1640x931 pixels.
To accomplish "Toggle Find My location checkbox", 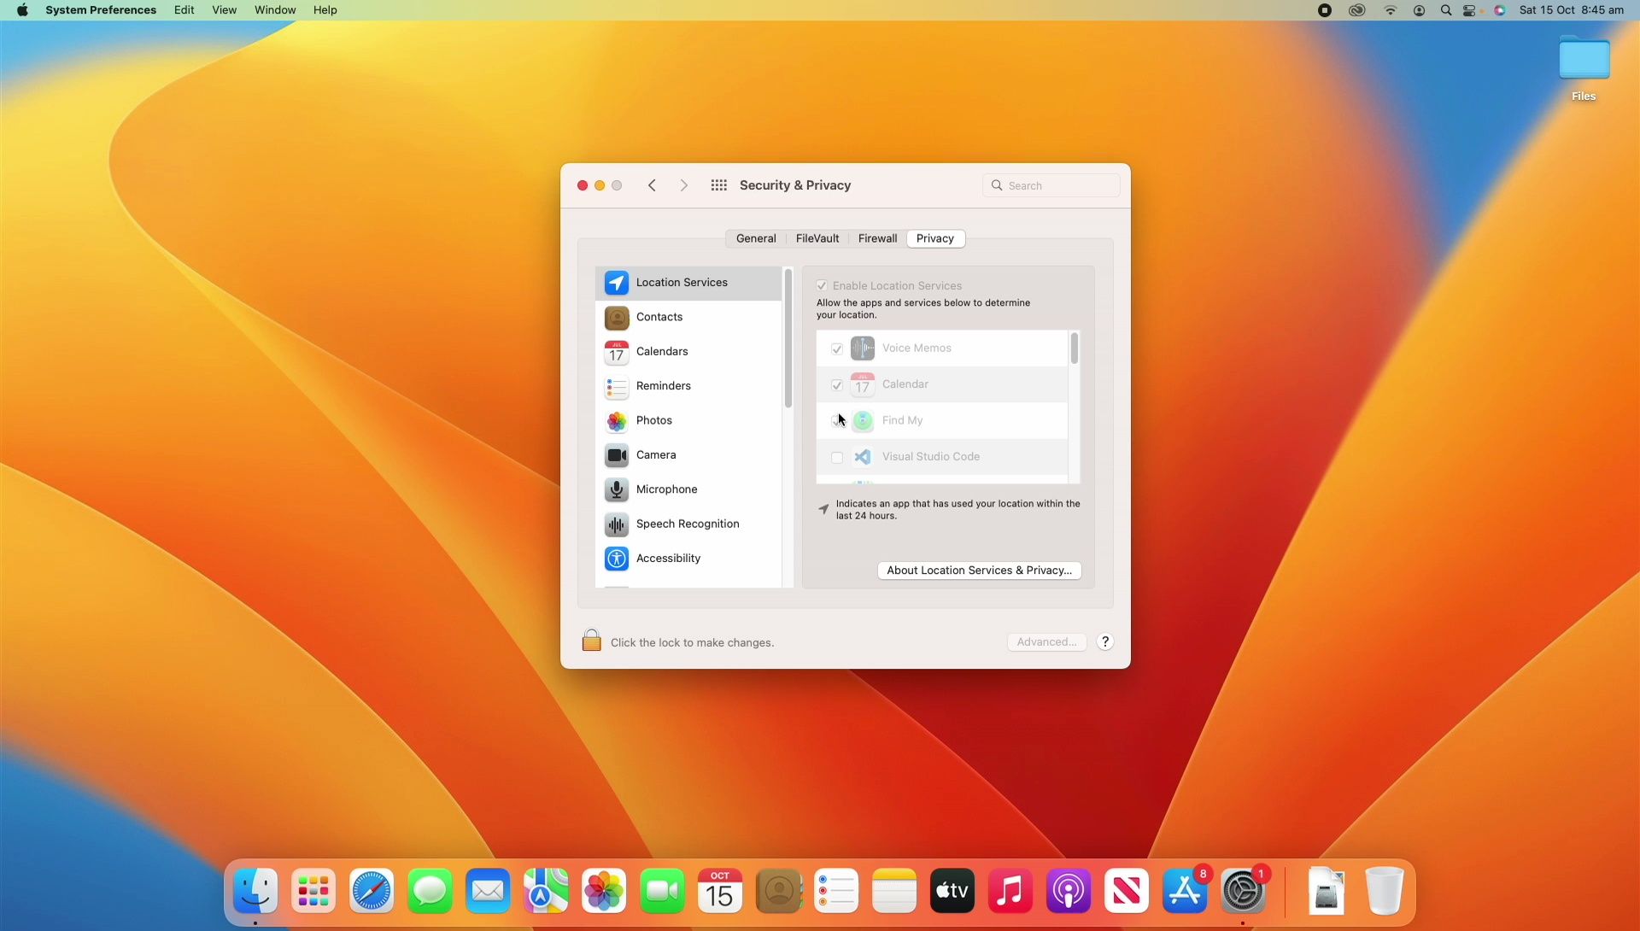I will pos(837,421).
